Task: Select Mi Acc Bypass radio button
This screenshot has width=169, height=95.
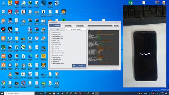Action: pos(52,44)
